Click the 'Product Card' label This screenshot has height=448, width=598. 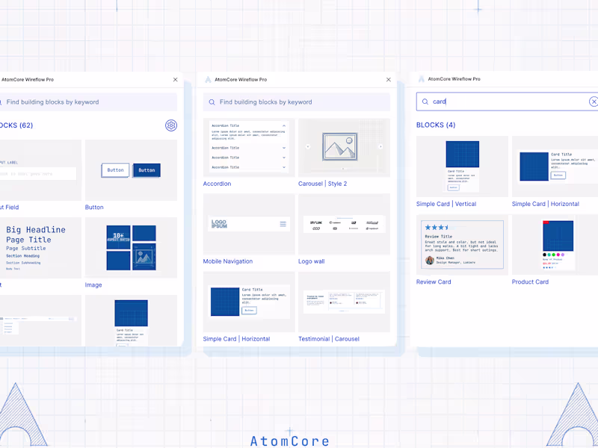coord(530,282)
